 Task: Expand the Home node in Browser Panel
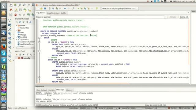point(16,25)
